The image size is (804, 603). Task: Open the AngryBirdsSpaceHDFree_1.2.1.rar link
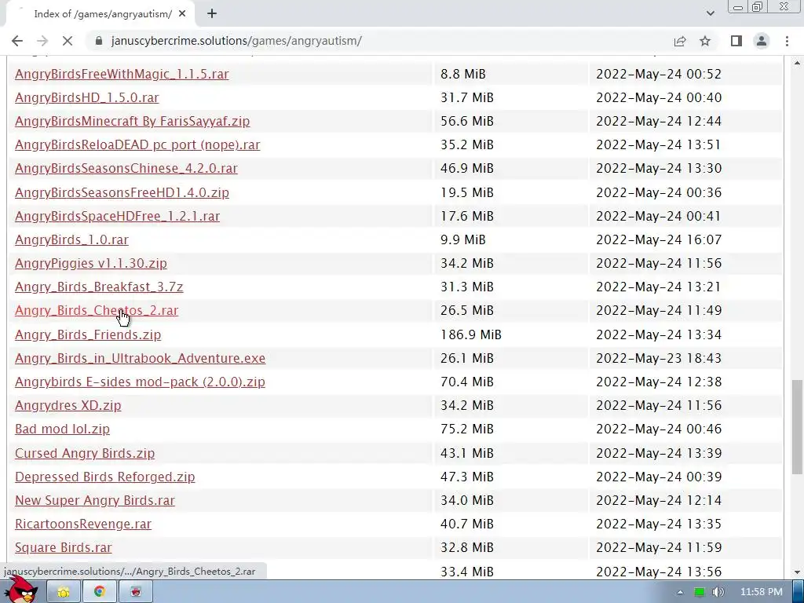pos(118,216)
